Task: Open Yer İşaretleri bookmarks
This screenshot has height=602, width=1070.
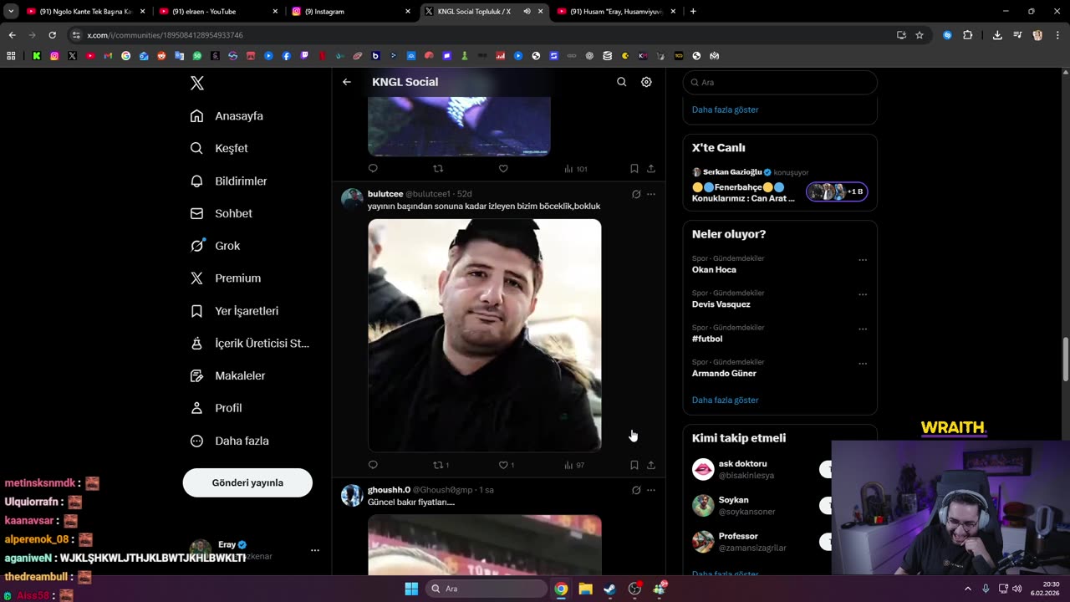Action: tap(234, 310)
